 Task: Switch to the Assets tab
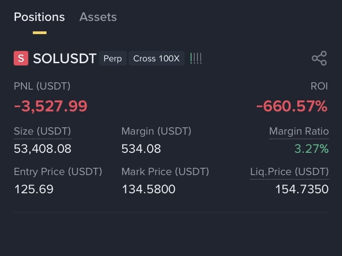point(98,17)
